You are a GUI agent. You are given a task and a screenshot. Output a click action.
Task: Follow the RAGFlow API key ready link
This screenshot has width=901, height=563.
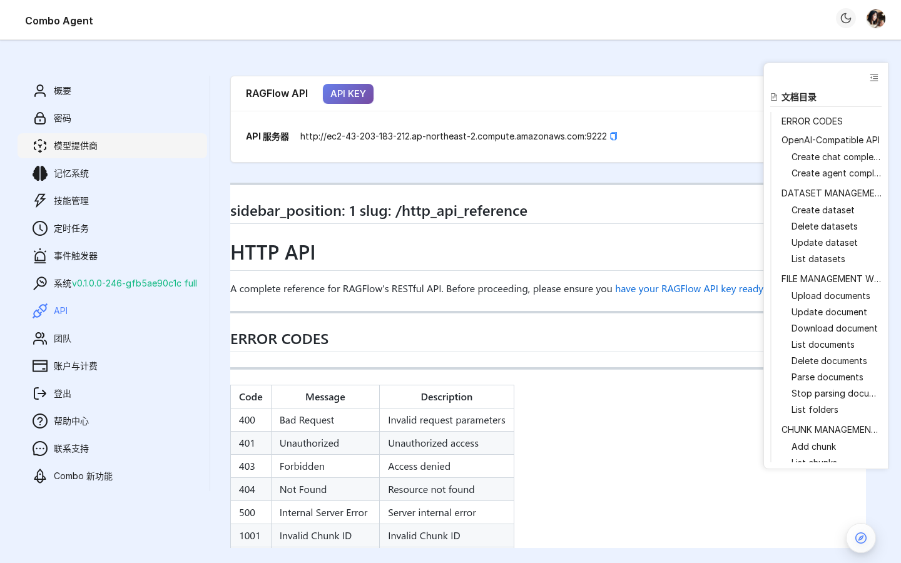[x=689, y=288]
